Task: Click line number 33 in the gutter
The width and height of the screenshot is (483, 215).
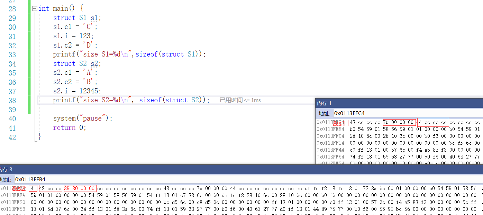Action: (12, 54)
